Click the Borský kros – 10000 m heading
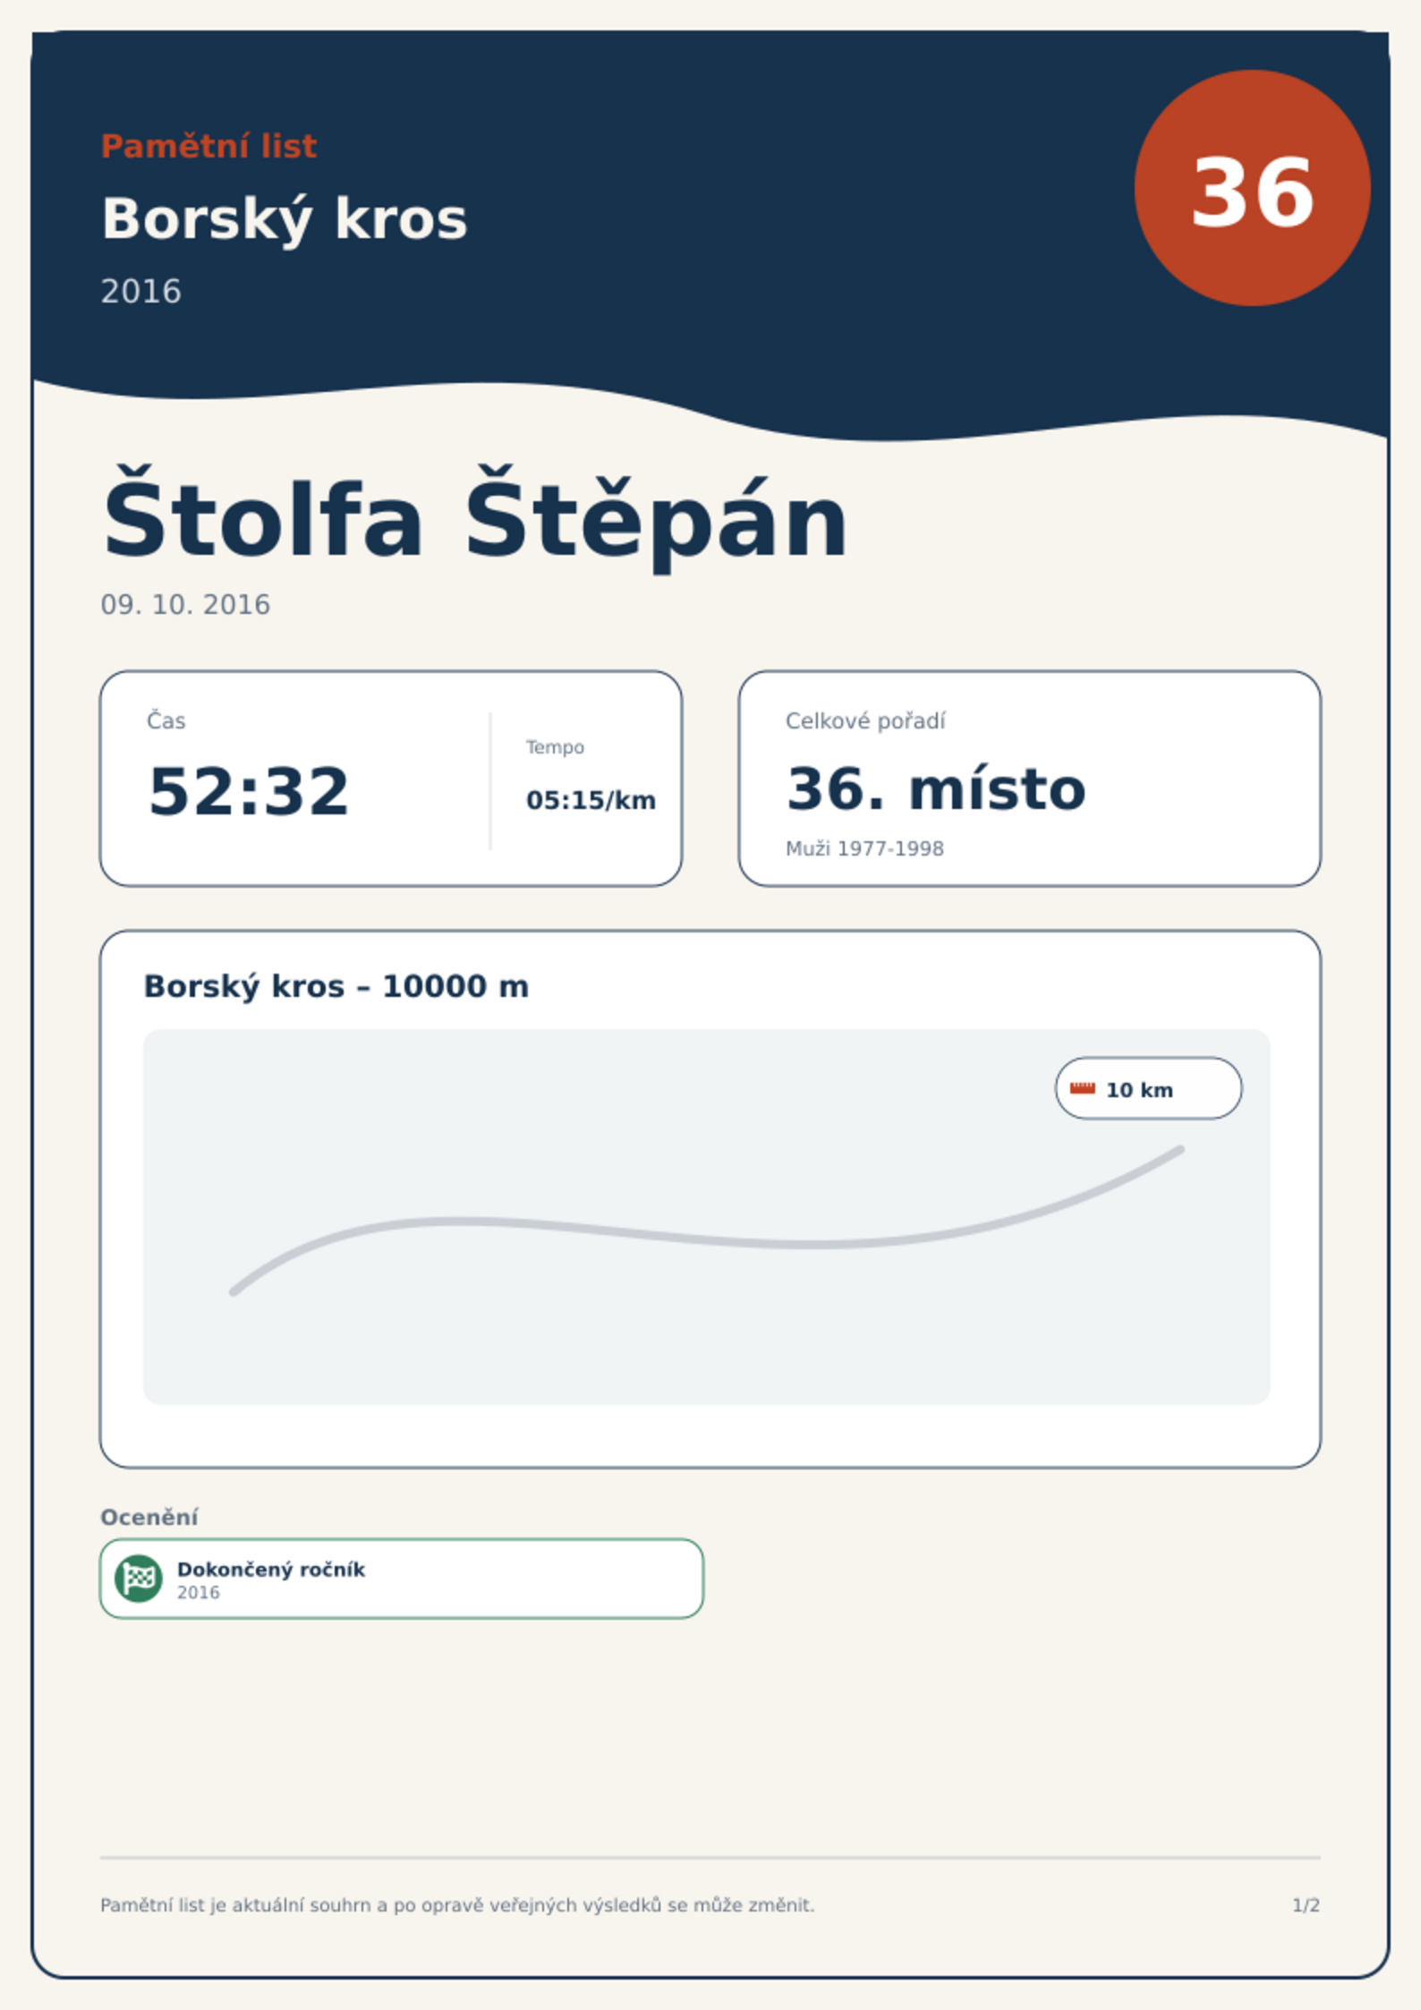Viewport: 1421px width, 2010px height. click(x=336, y=986)
